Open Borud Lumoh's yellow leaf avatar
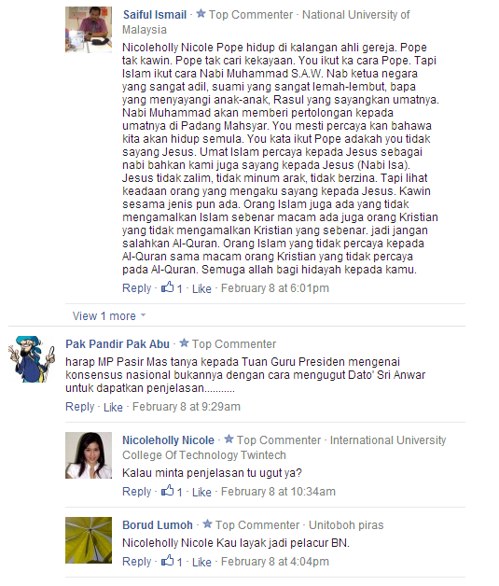This screenshot has width=499, height=586. (89, 540)
